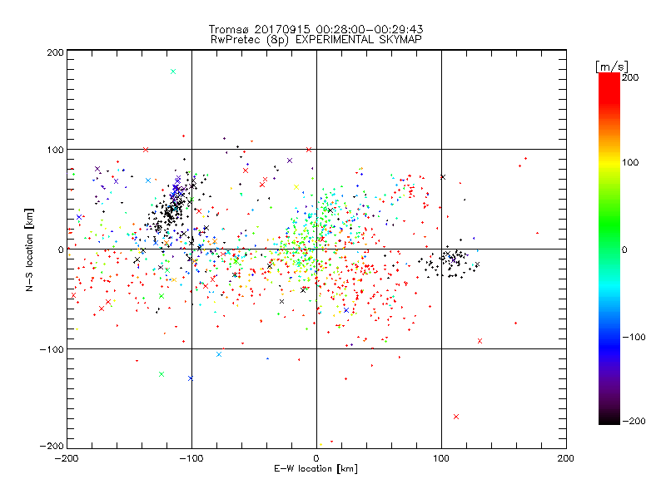The height and width of the screenshot is (499, 666).
Task: Select the black X marker beside the 100 km E-W line
Action: (443, 177)
